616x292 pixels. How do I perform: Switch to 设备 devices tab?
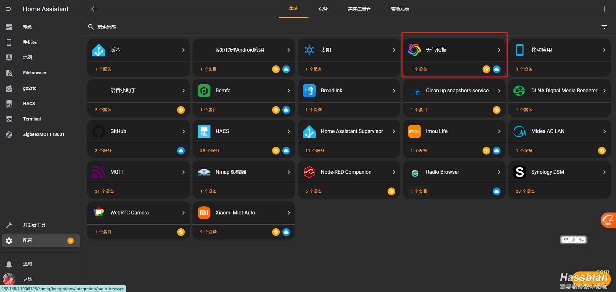(x=323, y=9)
